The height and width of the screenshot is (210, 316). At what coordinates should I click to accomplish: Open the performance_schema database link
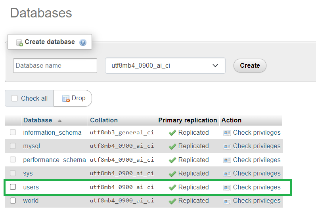(54, 160)
